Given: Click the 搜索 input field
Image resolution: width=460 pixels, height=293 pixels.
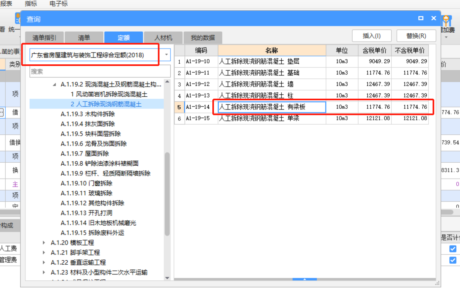Looking at the screenshot, I should 100,71.
